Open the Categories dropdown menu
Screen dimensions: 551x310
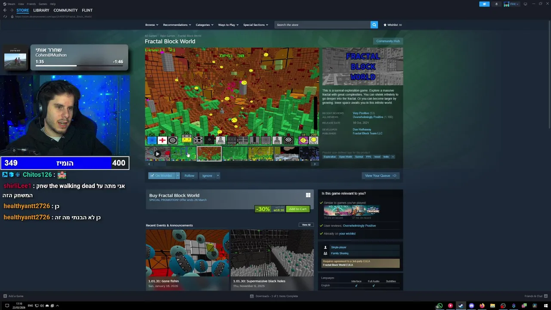coord(204,25)
